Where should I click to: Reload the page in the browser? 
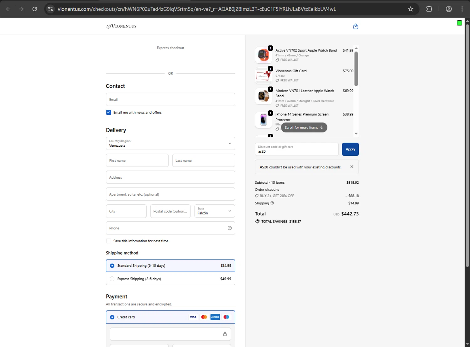tap(35, 9)
